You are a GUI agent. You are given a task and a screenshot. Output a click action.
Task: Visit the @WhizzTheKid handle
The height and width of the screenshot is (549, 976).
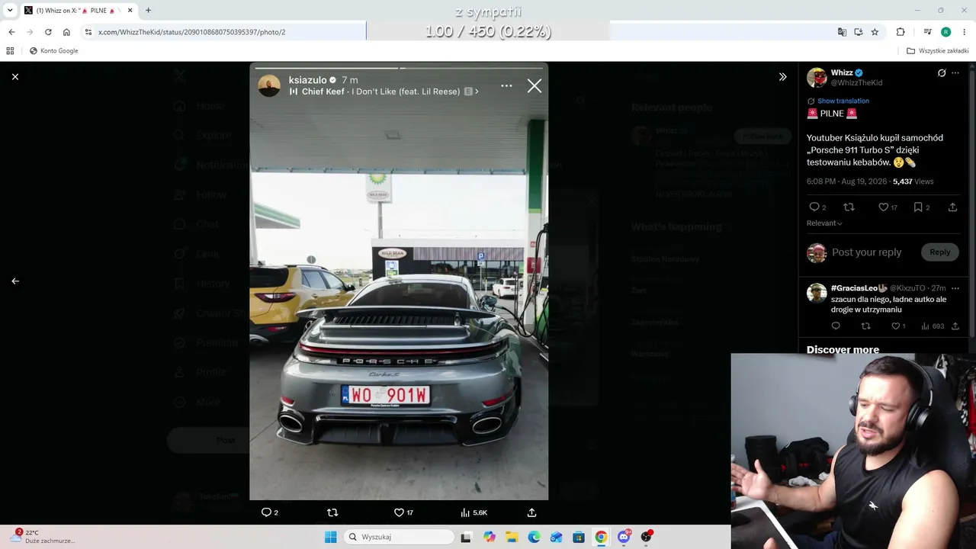pos(856,83)
